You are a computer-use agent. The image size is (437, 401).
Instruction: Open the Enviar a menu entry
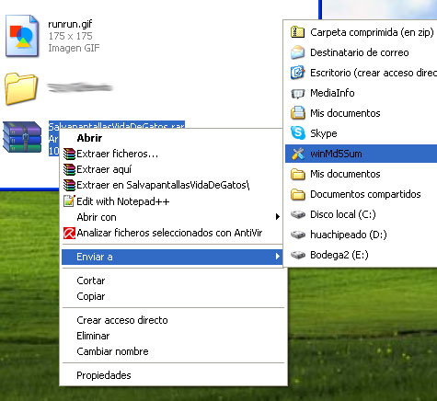[x=172, y=257]
